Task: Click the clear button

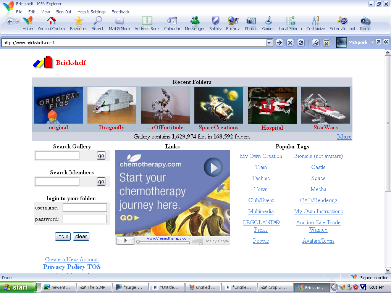Action: click(81, 237)
